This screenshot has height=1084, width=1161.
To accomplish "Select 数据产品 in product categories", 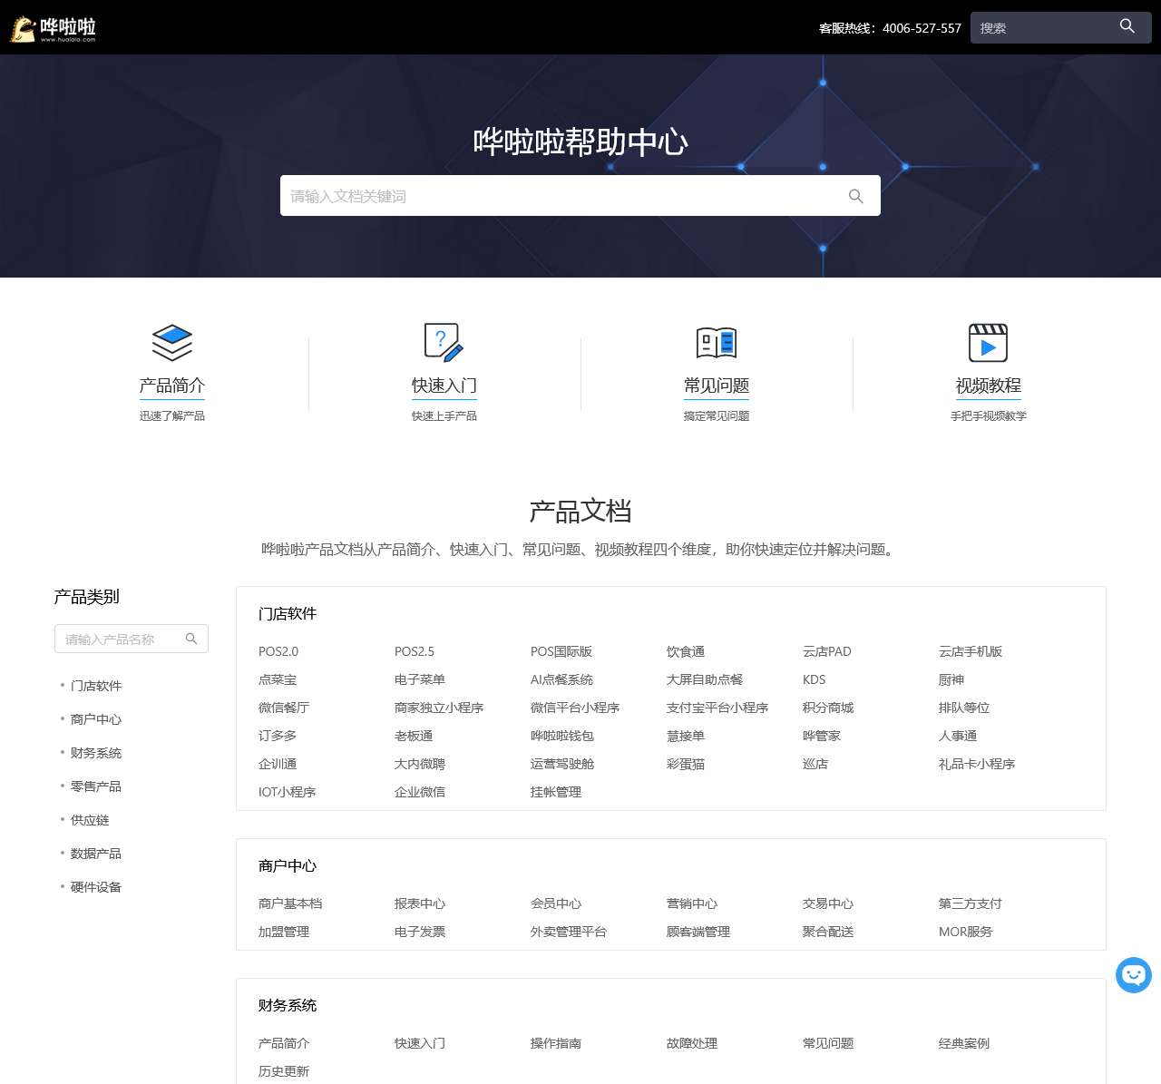I will point(96,854).
